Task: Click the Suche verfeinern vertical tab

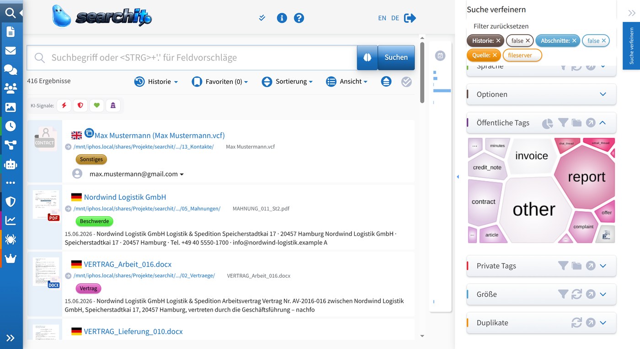Action: coord(631,46)
